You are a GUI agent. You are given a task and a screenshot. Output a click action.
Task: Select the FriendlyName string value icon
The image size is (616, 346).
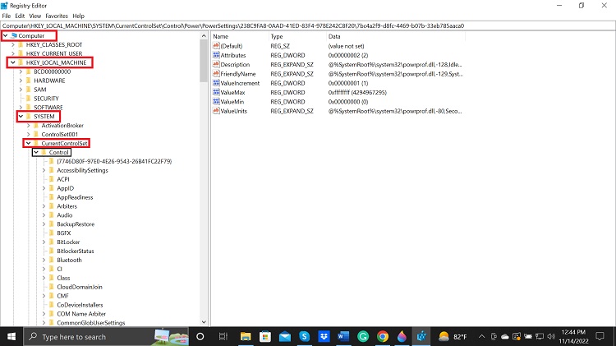[215, 74]
